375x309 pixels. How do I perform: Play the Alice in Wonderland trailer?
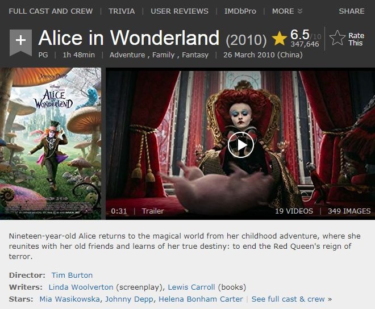(240, 145)
